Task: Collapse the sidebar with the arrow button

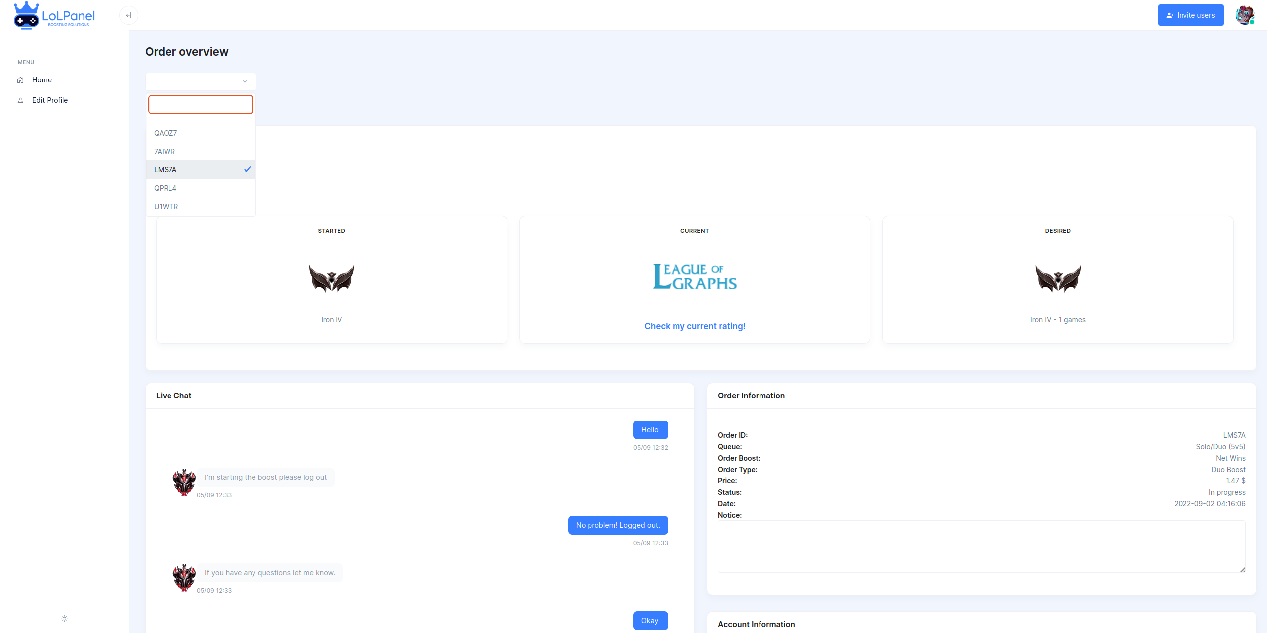Action: [x=128, y=15]
